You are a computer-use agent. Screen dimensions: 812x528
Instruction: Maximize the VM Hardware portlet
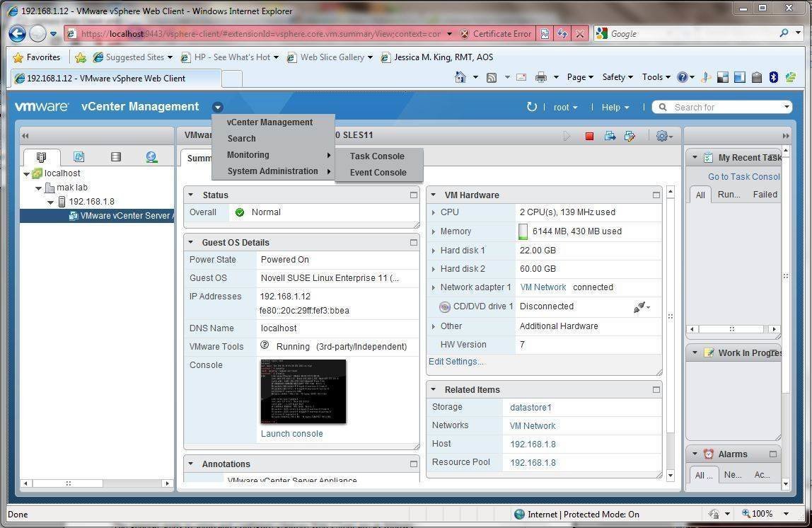point(656,195)
